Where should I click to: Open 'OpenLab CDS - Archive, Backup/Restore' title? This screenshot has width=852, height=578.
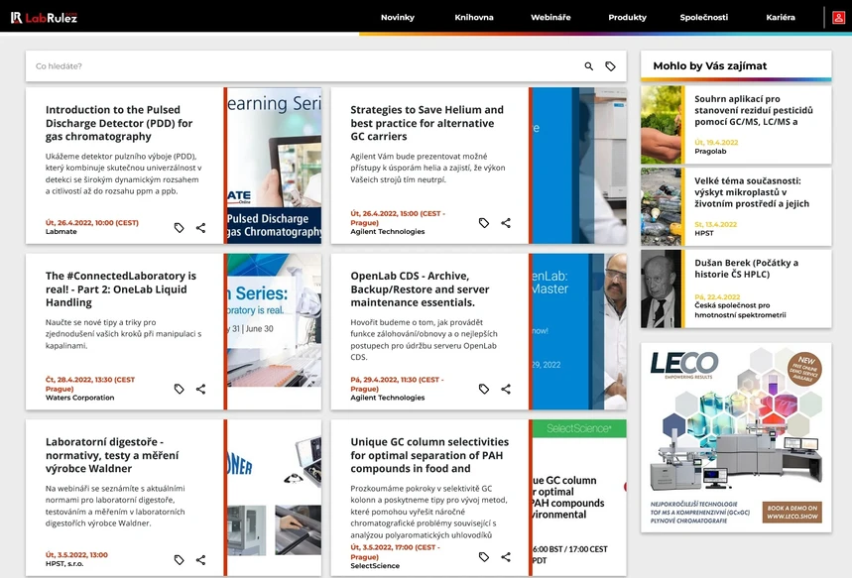[420, 289]
